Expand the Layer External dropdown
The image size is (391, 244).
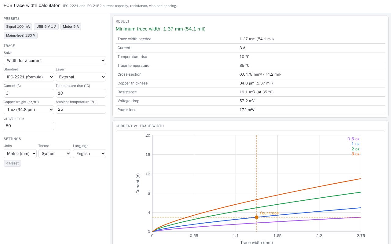[81, 77]
